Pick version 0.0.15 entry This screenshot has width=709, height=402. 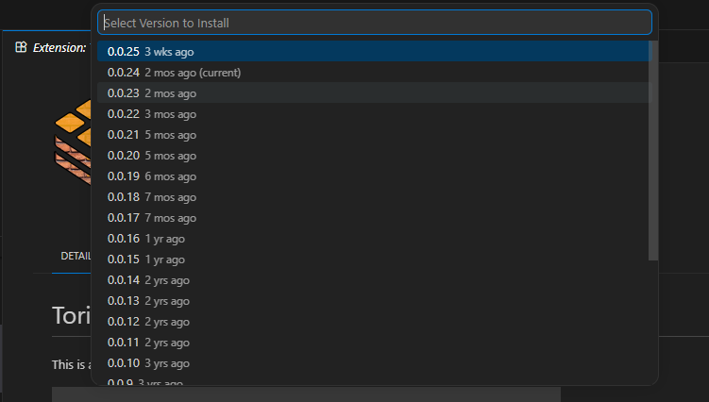pos(145,260)
